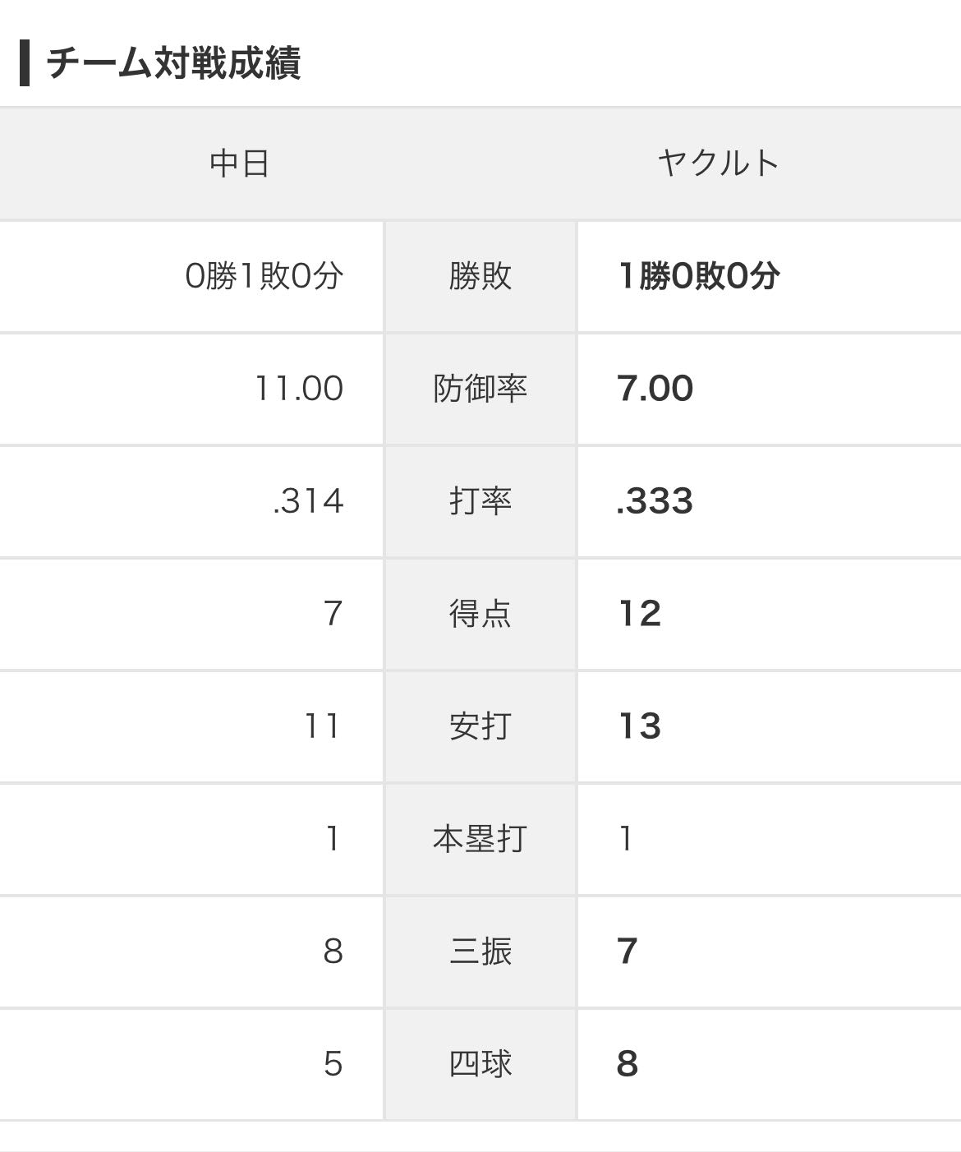This screenshot has height=1152, width=961.
Task: Click ヤクルト's batting average .333
Action: tap(655, 501)
